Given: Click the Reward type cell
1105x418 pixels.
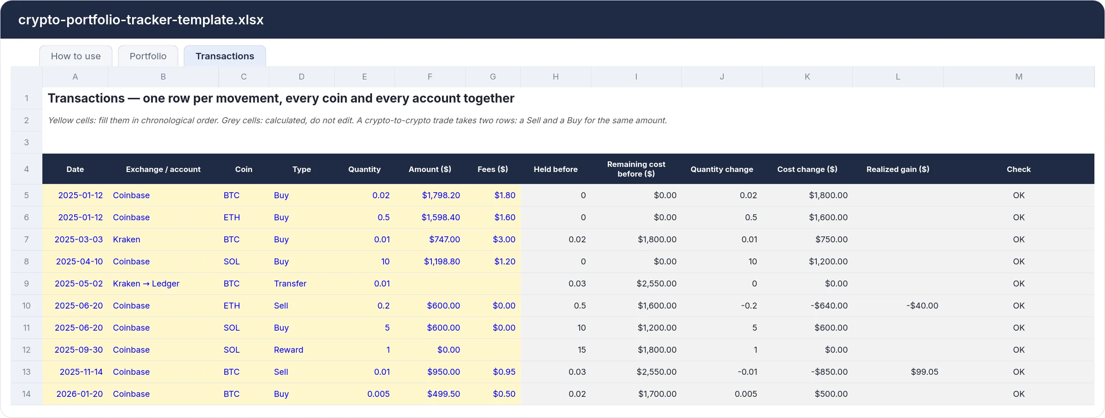Looking at the screenshot, I should (x=302, y=350).
